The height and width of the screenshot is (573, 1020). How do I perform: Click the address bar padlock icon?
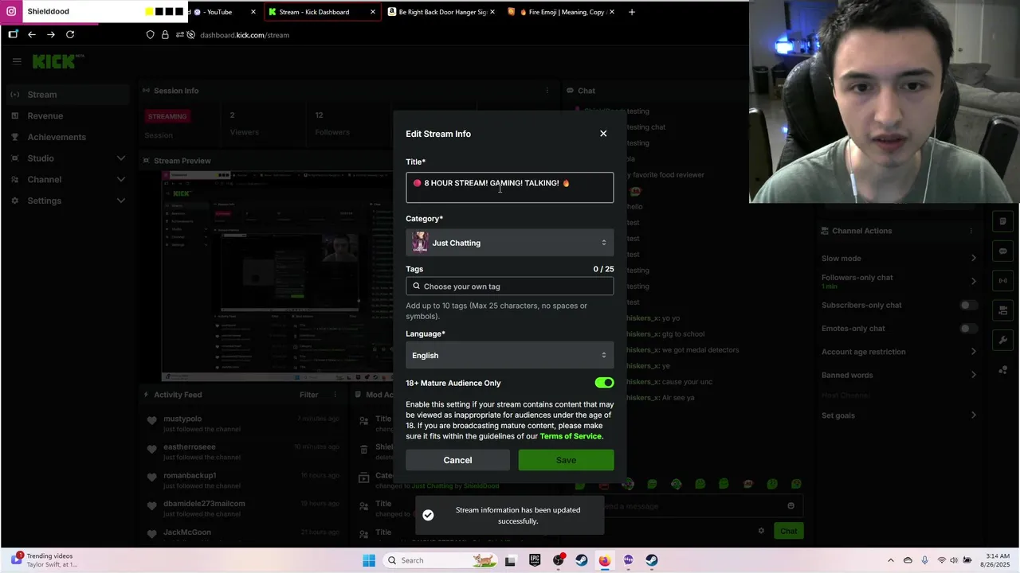(165, 35)
